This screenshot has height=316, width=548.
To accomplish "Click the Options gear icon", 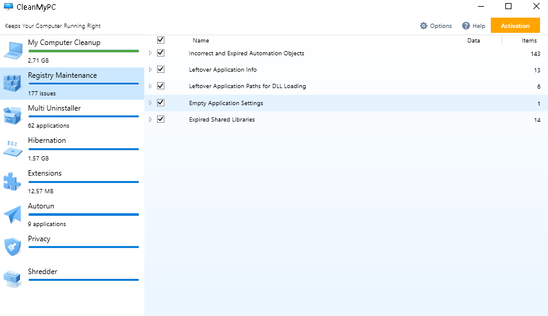I will coord(424,26).
